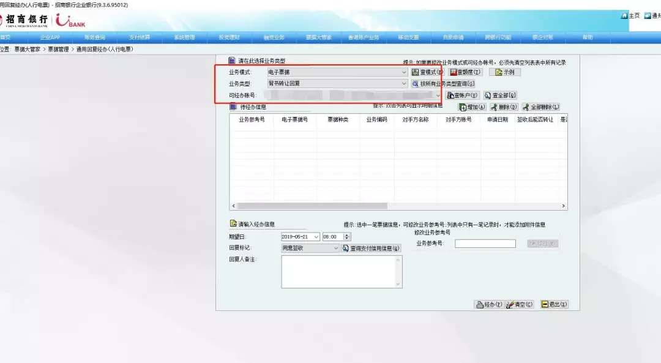Submit with the 经办 button
The height and width of the screenshot is (363, 661).
488,304
